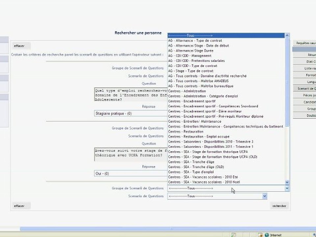Click the Question text box about type d'emploi
The image size is (316, 237).
click(x=131, y=94)
